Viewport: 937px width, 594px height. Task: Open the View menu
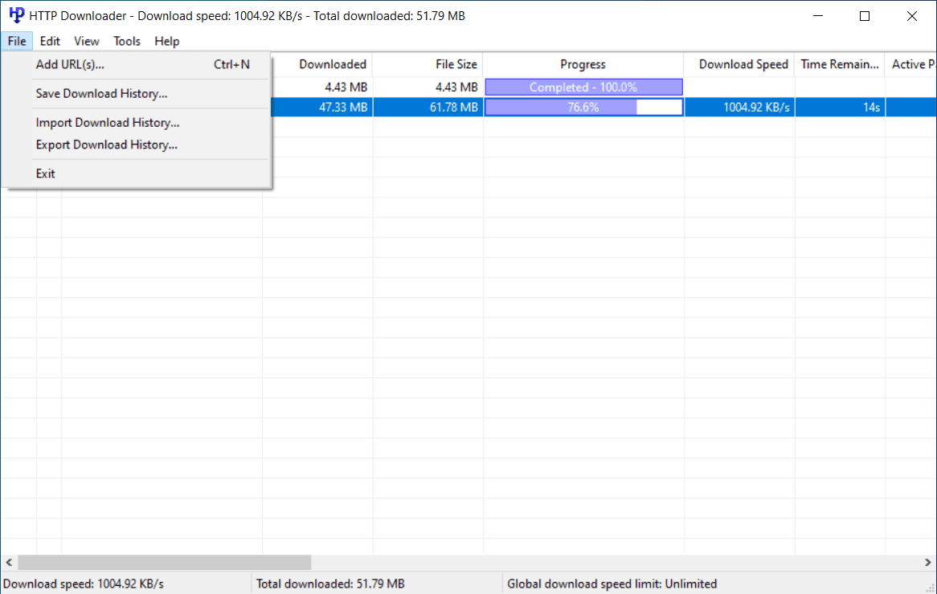pos(87,41)
